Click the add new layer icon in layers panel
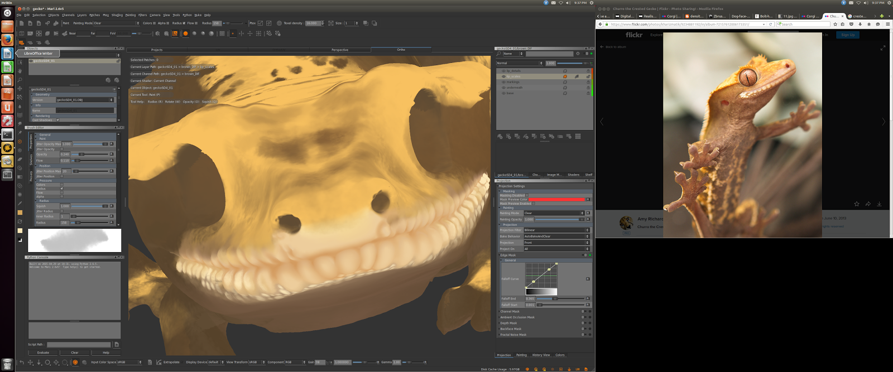893x372 pixels. pyautogui.click(x=500, y=136)
